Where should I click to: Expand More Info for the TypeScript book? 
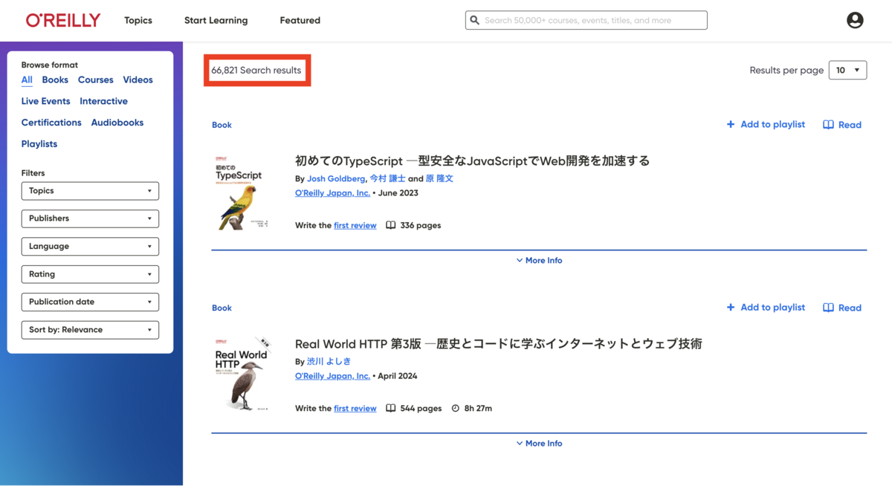pyautogui.click(x=538, y=260)
